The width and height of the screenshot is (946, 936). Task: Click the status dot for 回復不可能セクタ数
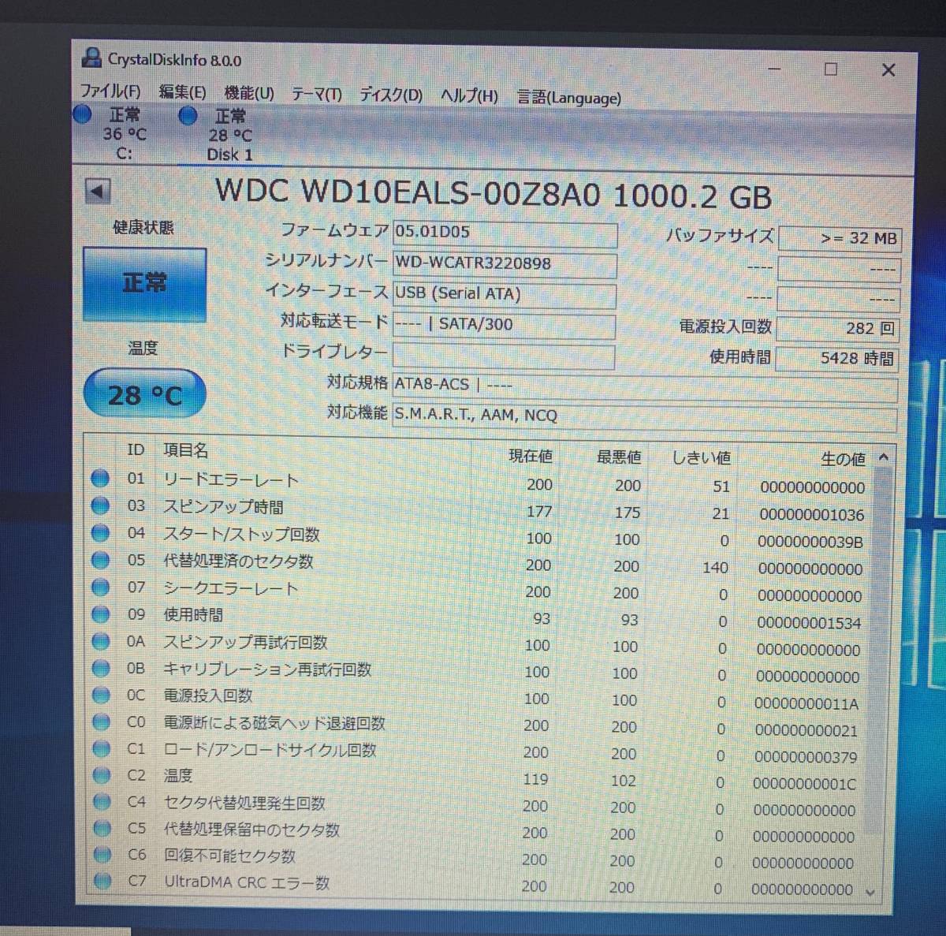tap(102, 854)
